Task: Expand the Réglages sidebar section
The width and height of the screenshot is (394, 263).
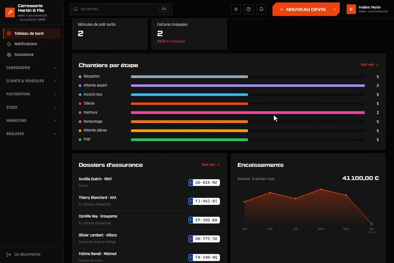Action: 32,134
